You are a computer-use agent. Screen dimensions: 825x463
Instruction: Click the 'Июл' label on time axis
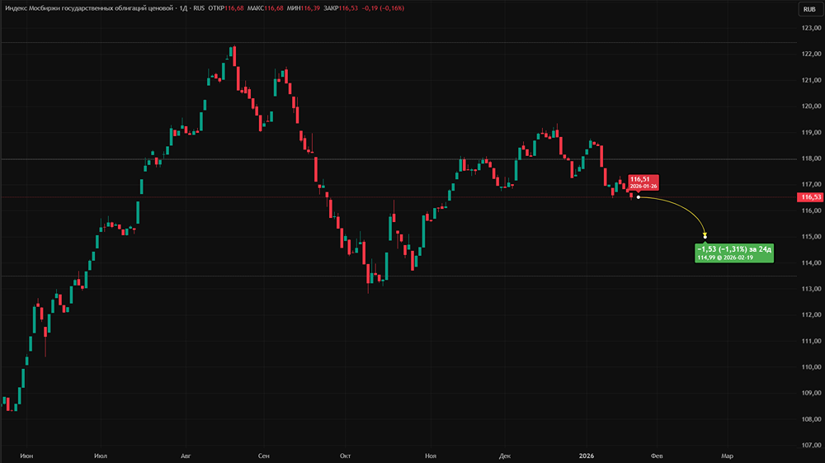101,456
